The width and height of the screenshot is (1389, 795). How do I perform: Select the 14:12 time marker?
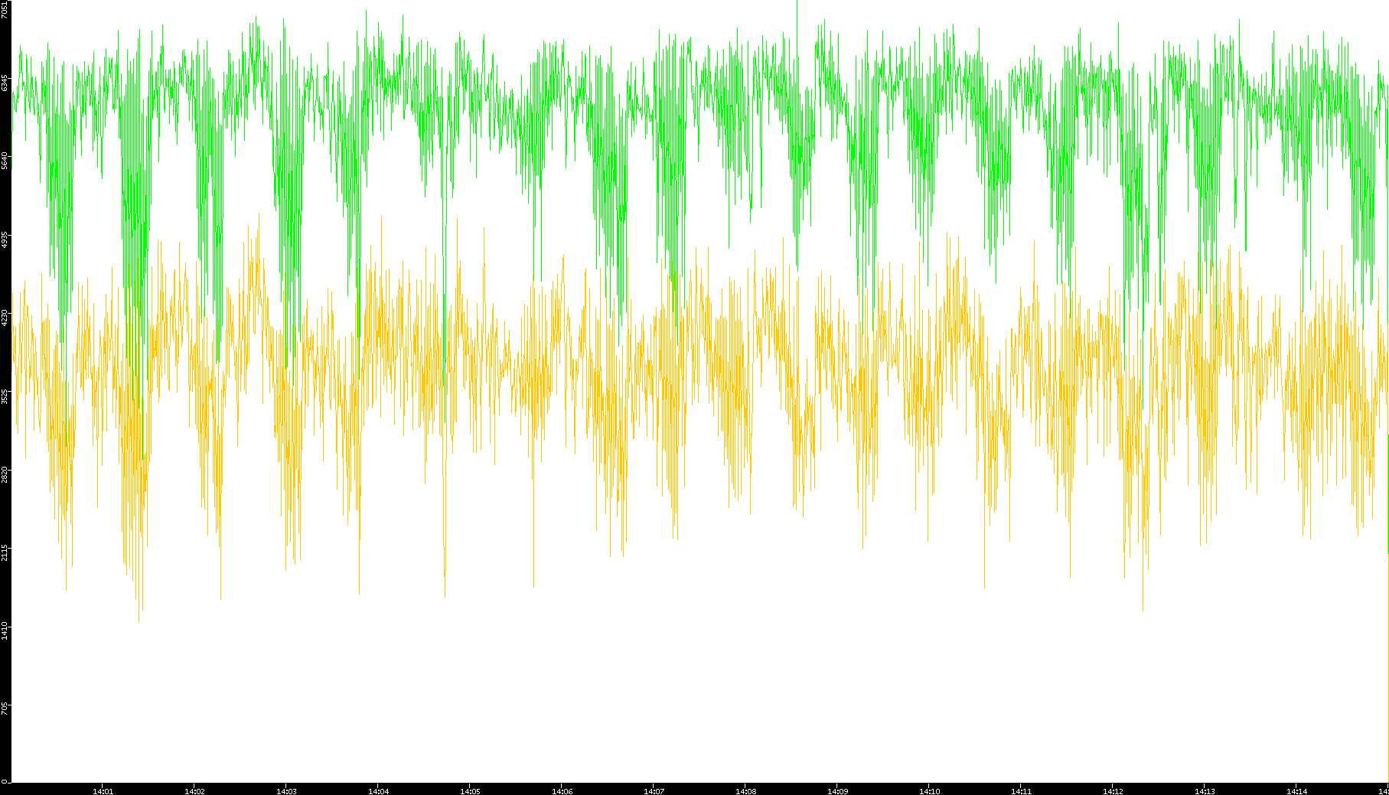tap(1113, 791)
